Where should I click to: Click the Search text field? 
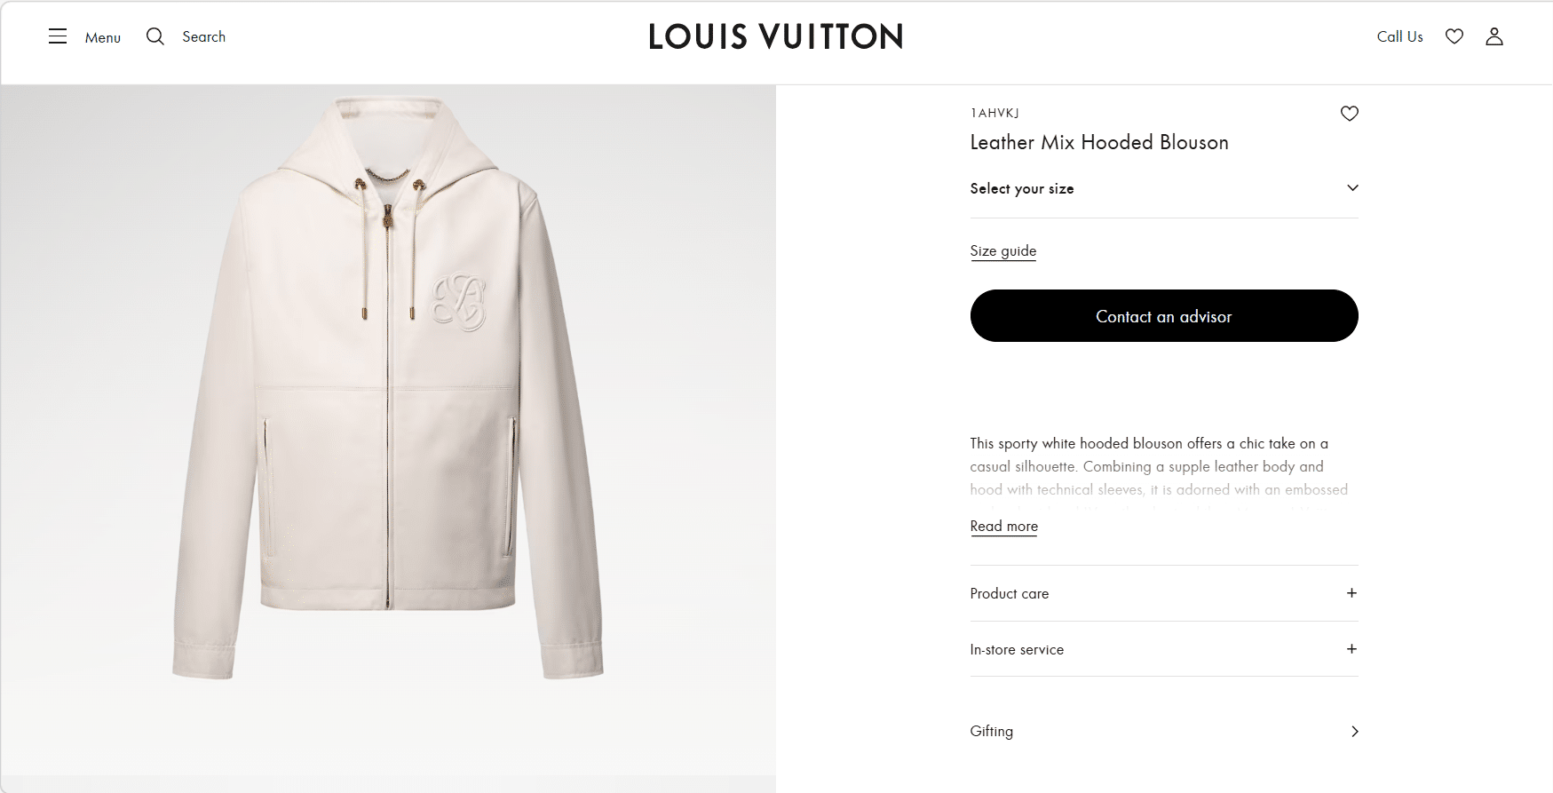[x=203, y=36]
